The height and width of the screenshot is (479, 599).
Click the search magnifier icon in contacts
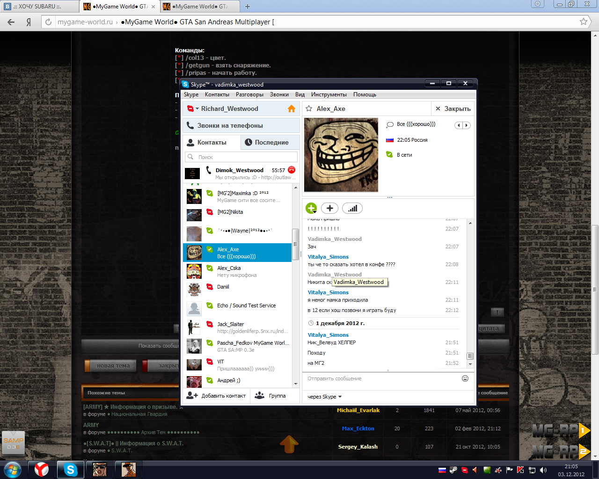point(190,157)
